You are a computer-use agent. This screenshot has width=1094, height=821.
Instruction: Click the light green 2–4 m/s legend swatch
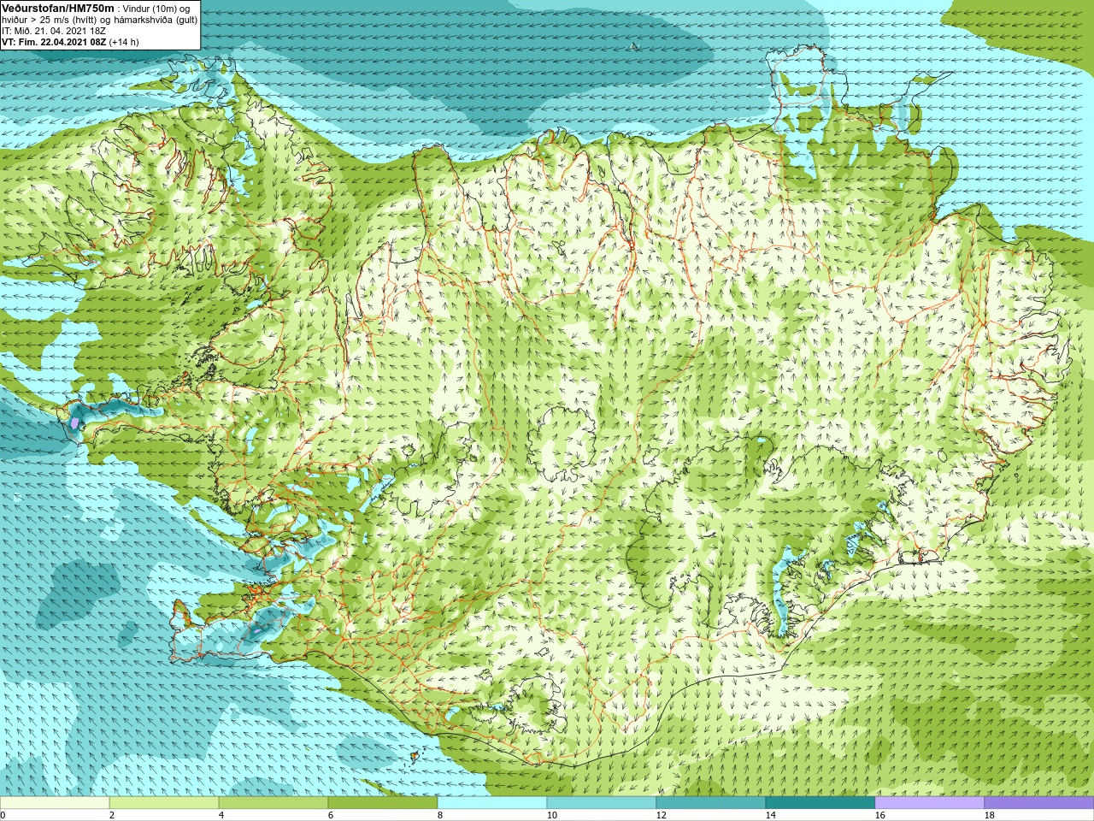[x=164, y=803]
